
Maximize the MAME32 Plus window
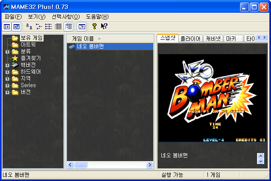click(254, 7)
